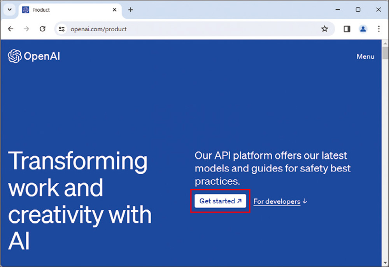Open Chrome's three-dot options menu
This screenshot has width=389, height=267.
click(378, 29)
